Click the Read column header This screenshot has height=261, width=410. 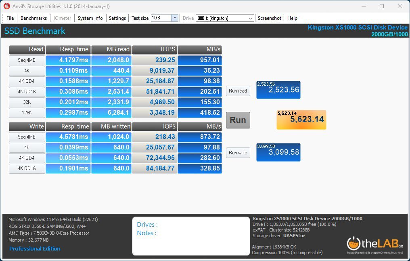pyautogui.click(x=27, y=49)
